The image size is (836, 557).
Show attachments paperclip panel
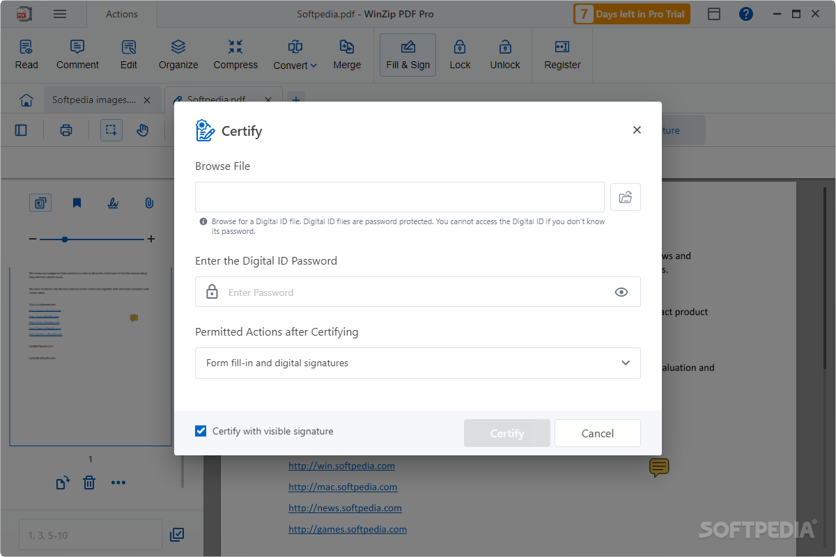pyautogui.click(x=149, y=203)
